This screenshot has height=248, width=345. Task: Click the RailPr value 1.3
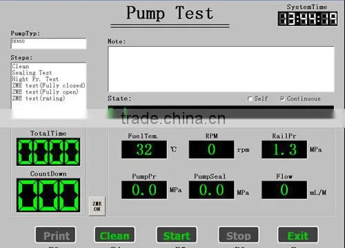tap(284, 149)
